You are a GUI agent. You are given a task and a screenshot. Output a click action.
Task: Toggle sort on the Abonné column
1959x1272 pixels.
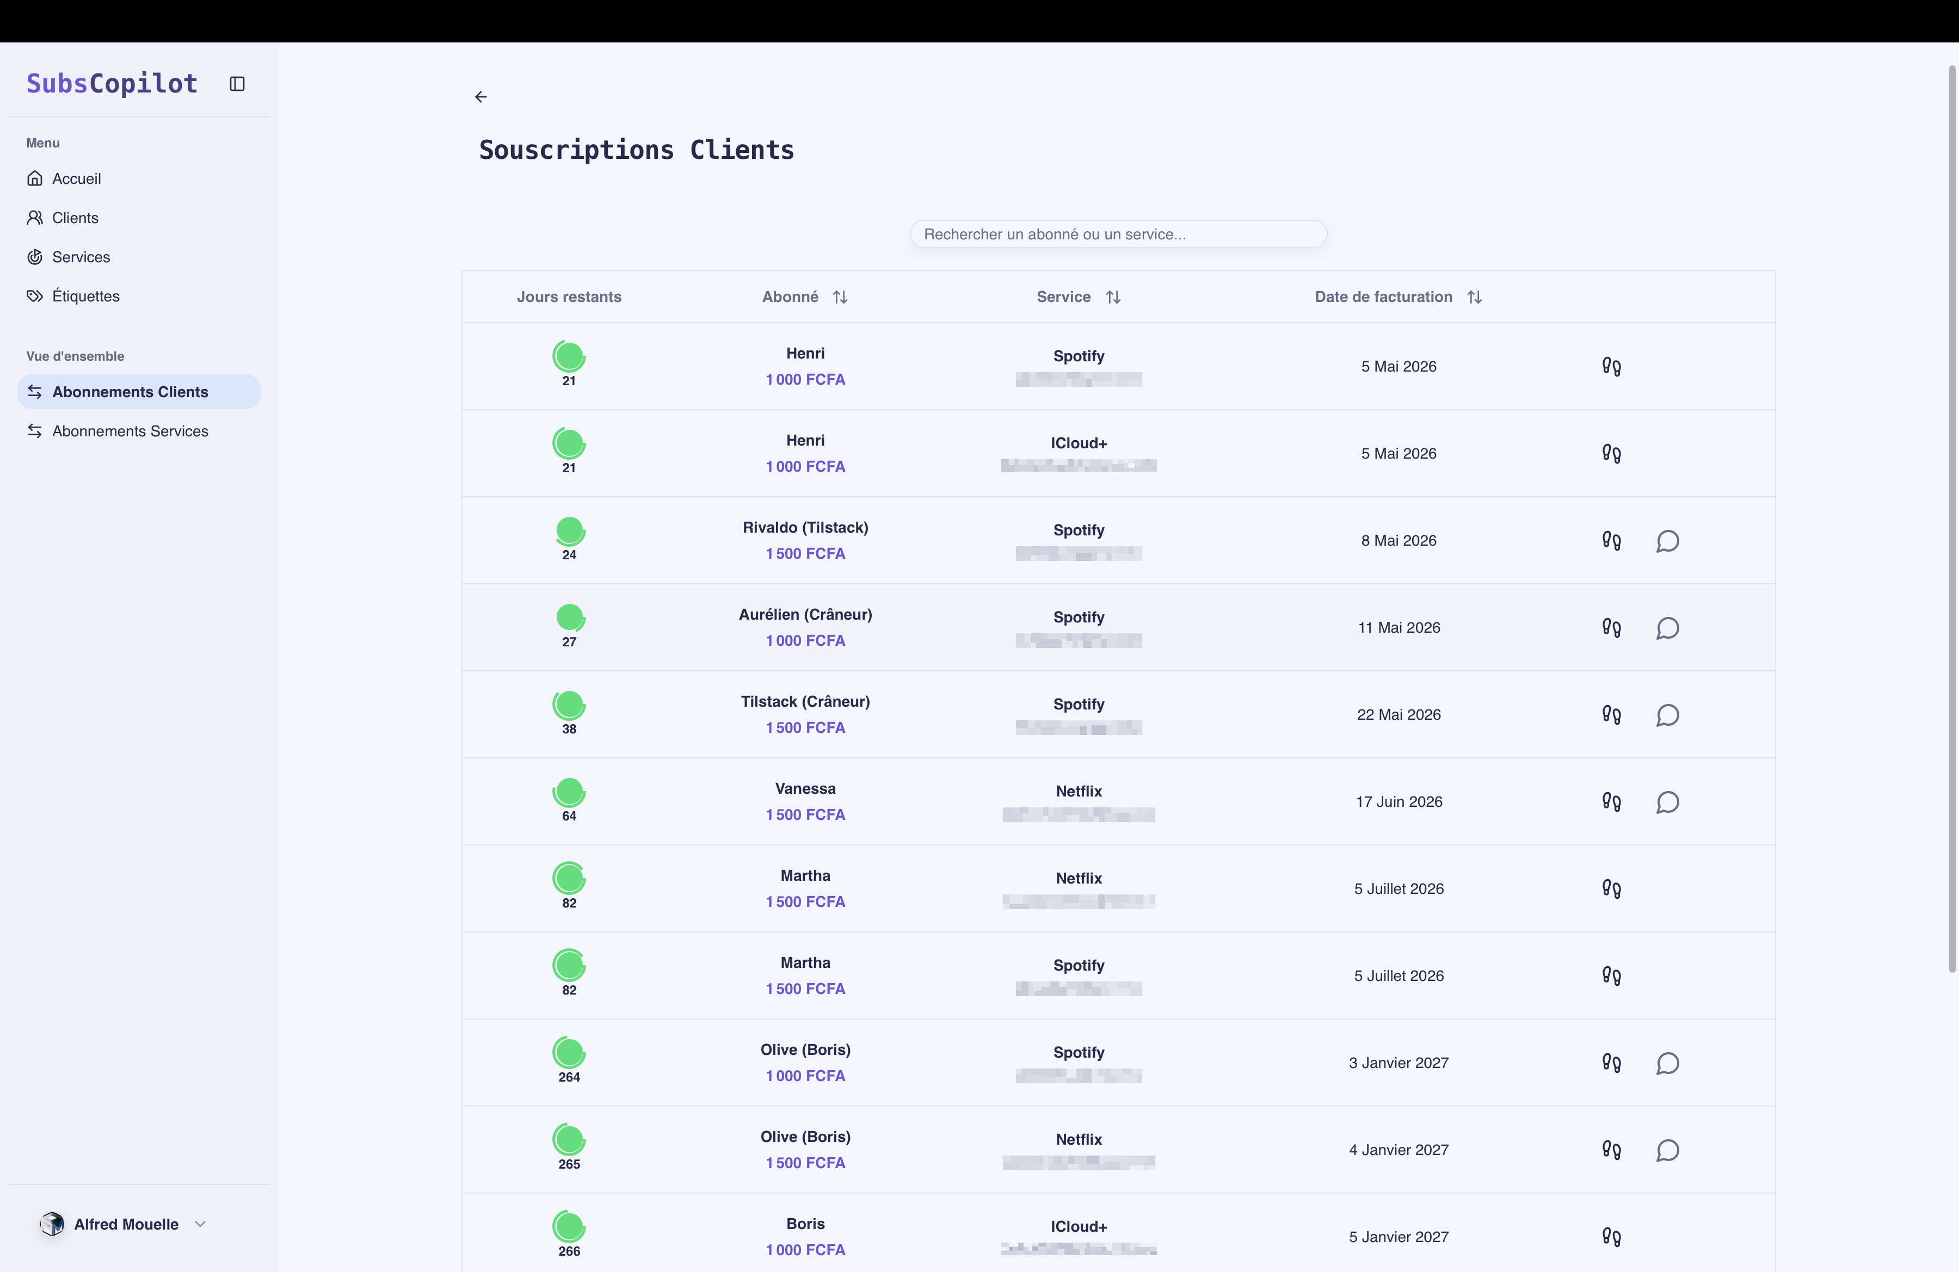pos(840,297)
